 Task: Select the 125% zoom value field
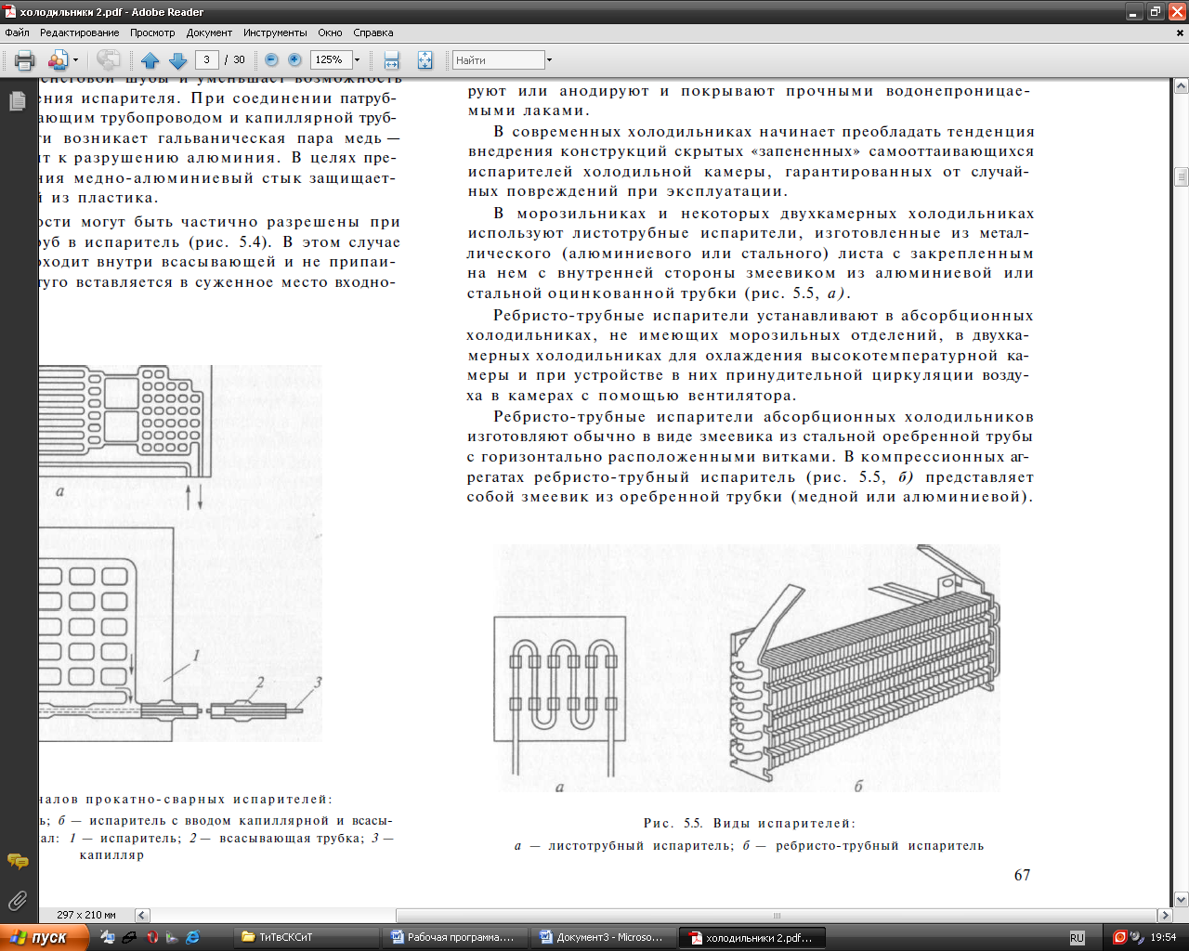[x=331, y=59]
